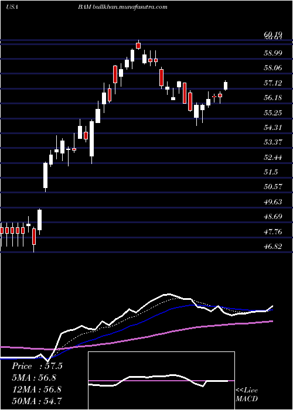Click the 50.57 price level label

273,187
